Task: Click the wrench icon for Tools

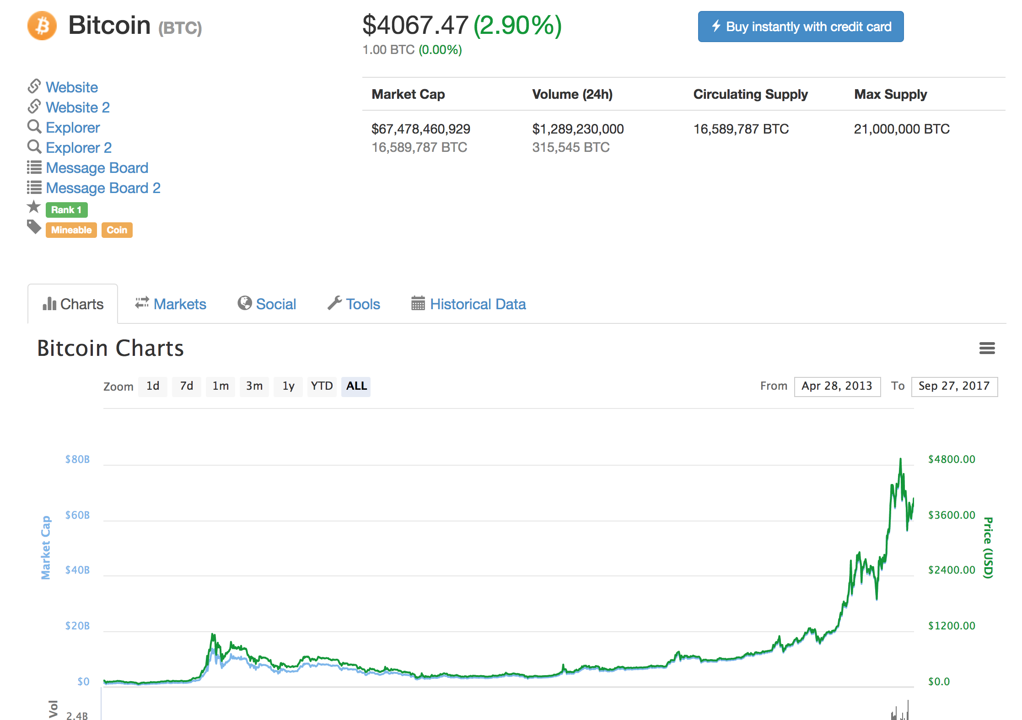Action: [x=334, y=303]
